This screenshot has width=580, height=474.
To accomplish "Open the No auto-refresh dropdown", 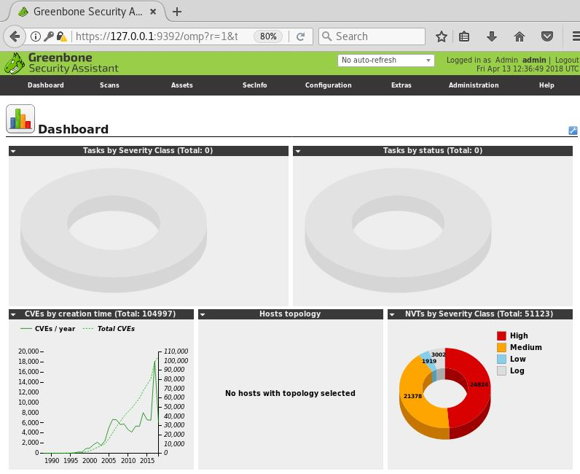I will click(385, 60).
